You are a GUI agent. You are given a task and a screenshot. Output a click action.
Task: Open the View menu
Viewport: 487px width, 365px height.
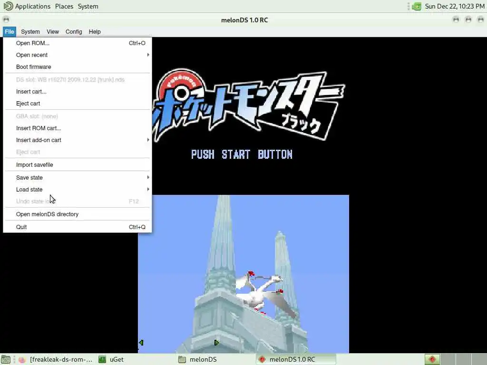[53, 32]
